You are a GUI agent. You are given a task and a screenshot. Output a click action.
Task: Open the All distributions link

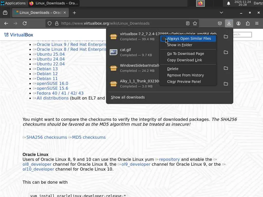(53, 98)
